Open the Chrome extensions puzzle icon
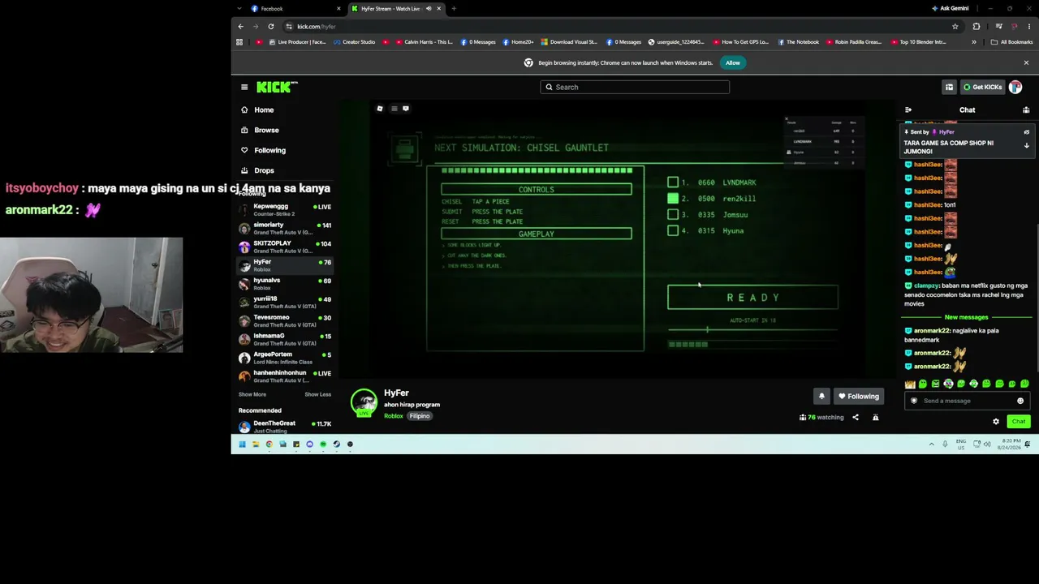Image resolution: width=1039 pixels, height=584 pixels. pos(976,26)
